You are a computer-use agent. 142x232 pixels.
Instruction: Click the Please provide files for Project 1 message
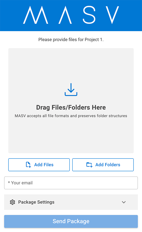(x=71, y=40)
